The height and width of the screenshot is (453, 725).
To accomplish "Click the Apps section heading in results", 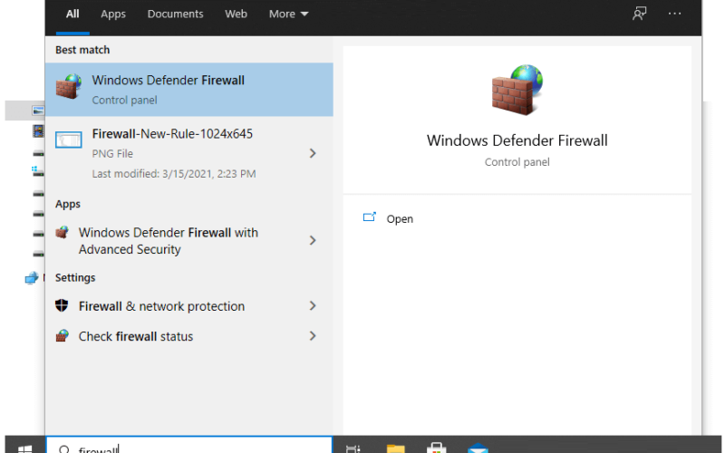I will point(68,204).
